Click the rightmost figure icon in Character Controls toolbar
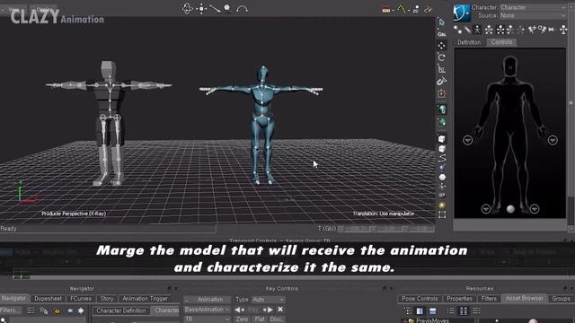Viewport: 575px width, 323px height. click(x=563, y=30)
